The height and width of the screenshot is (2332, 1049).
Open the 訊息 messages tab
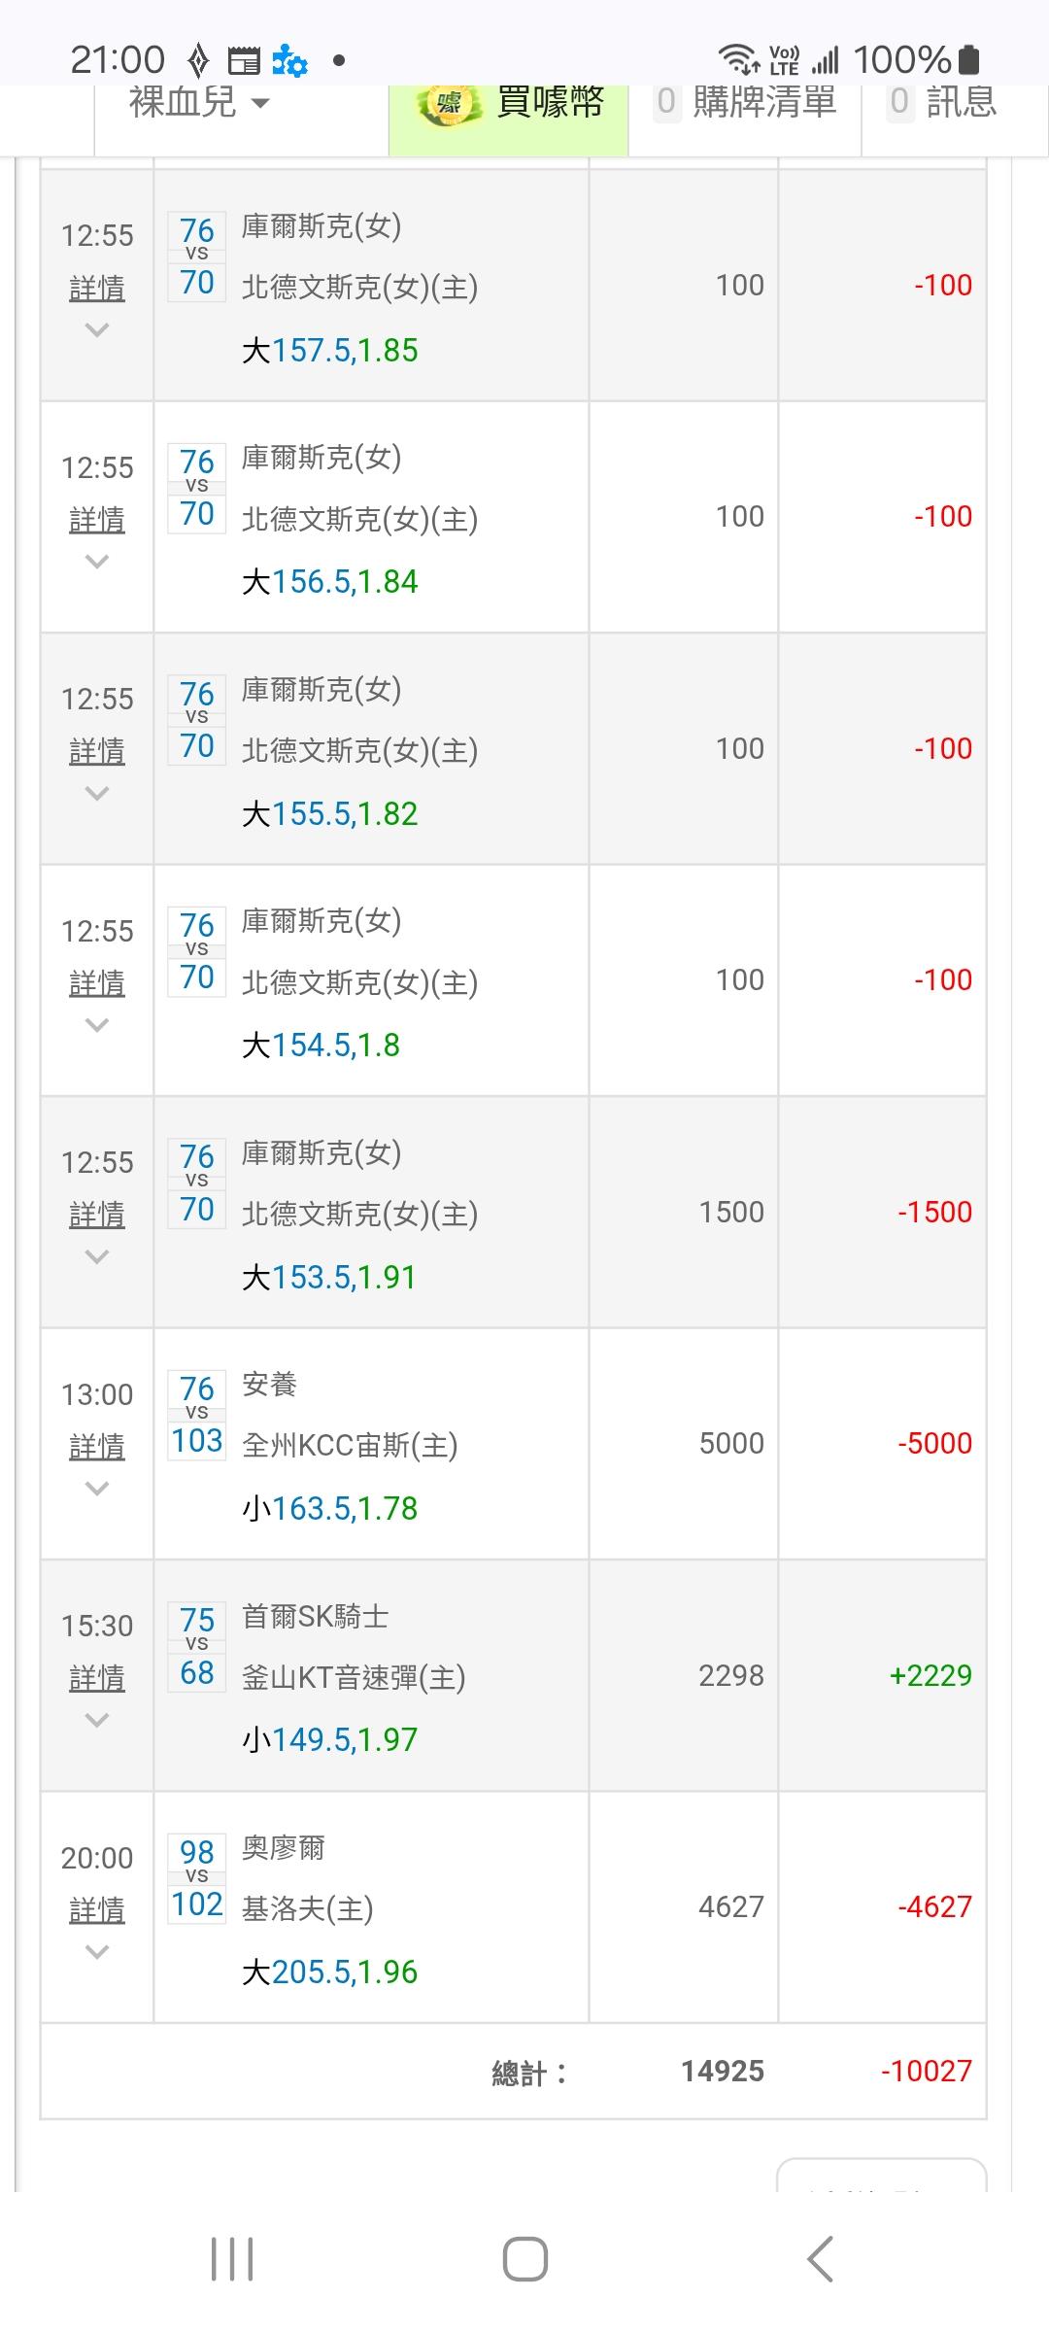[942, 102]
